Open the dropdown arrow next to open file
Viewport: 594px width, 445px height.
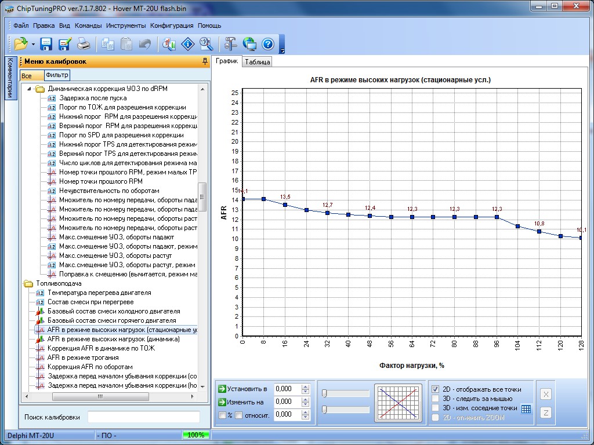pos(33,45)
